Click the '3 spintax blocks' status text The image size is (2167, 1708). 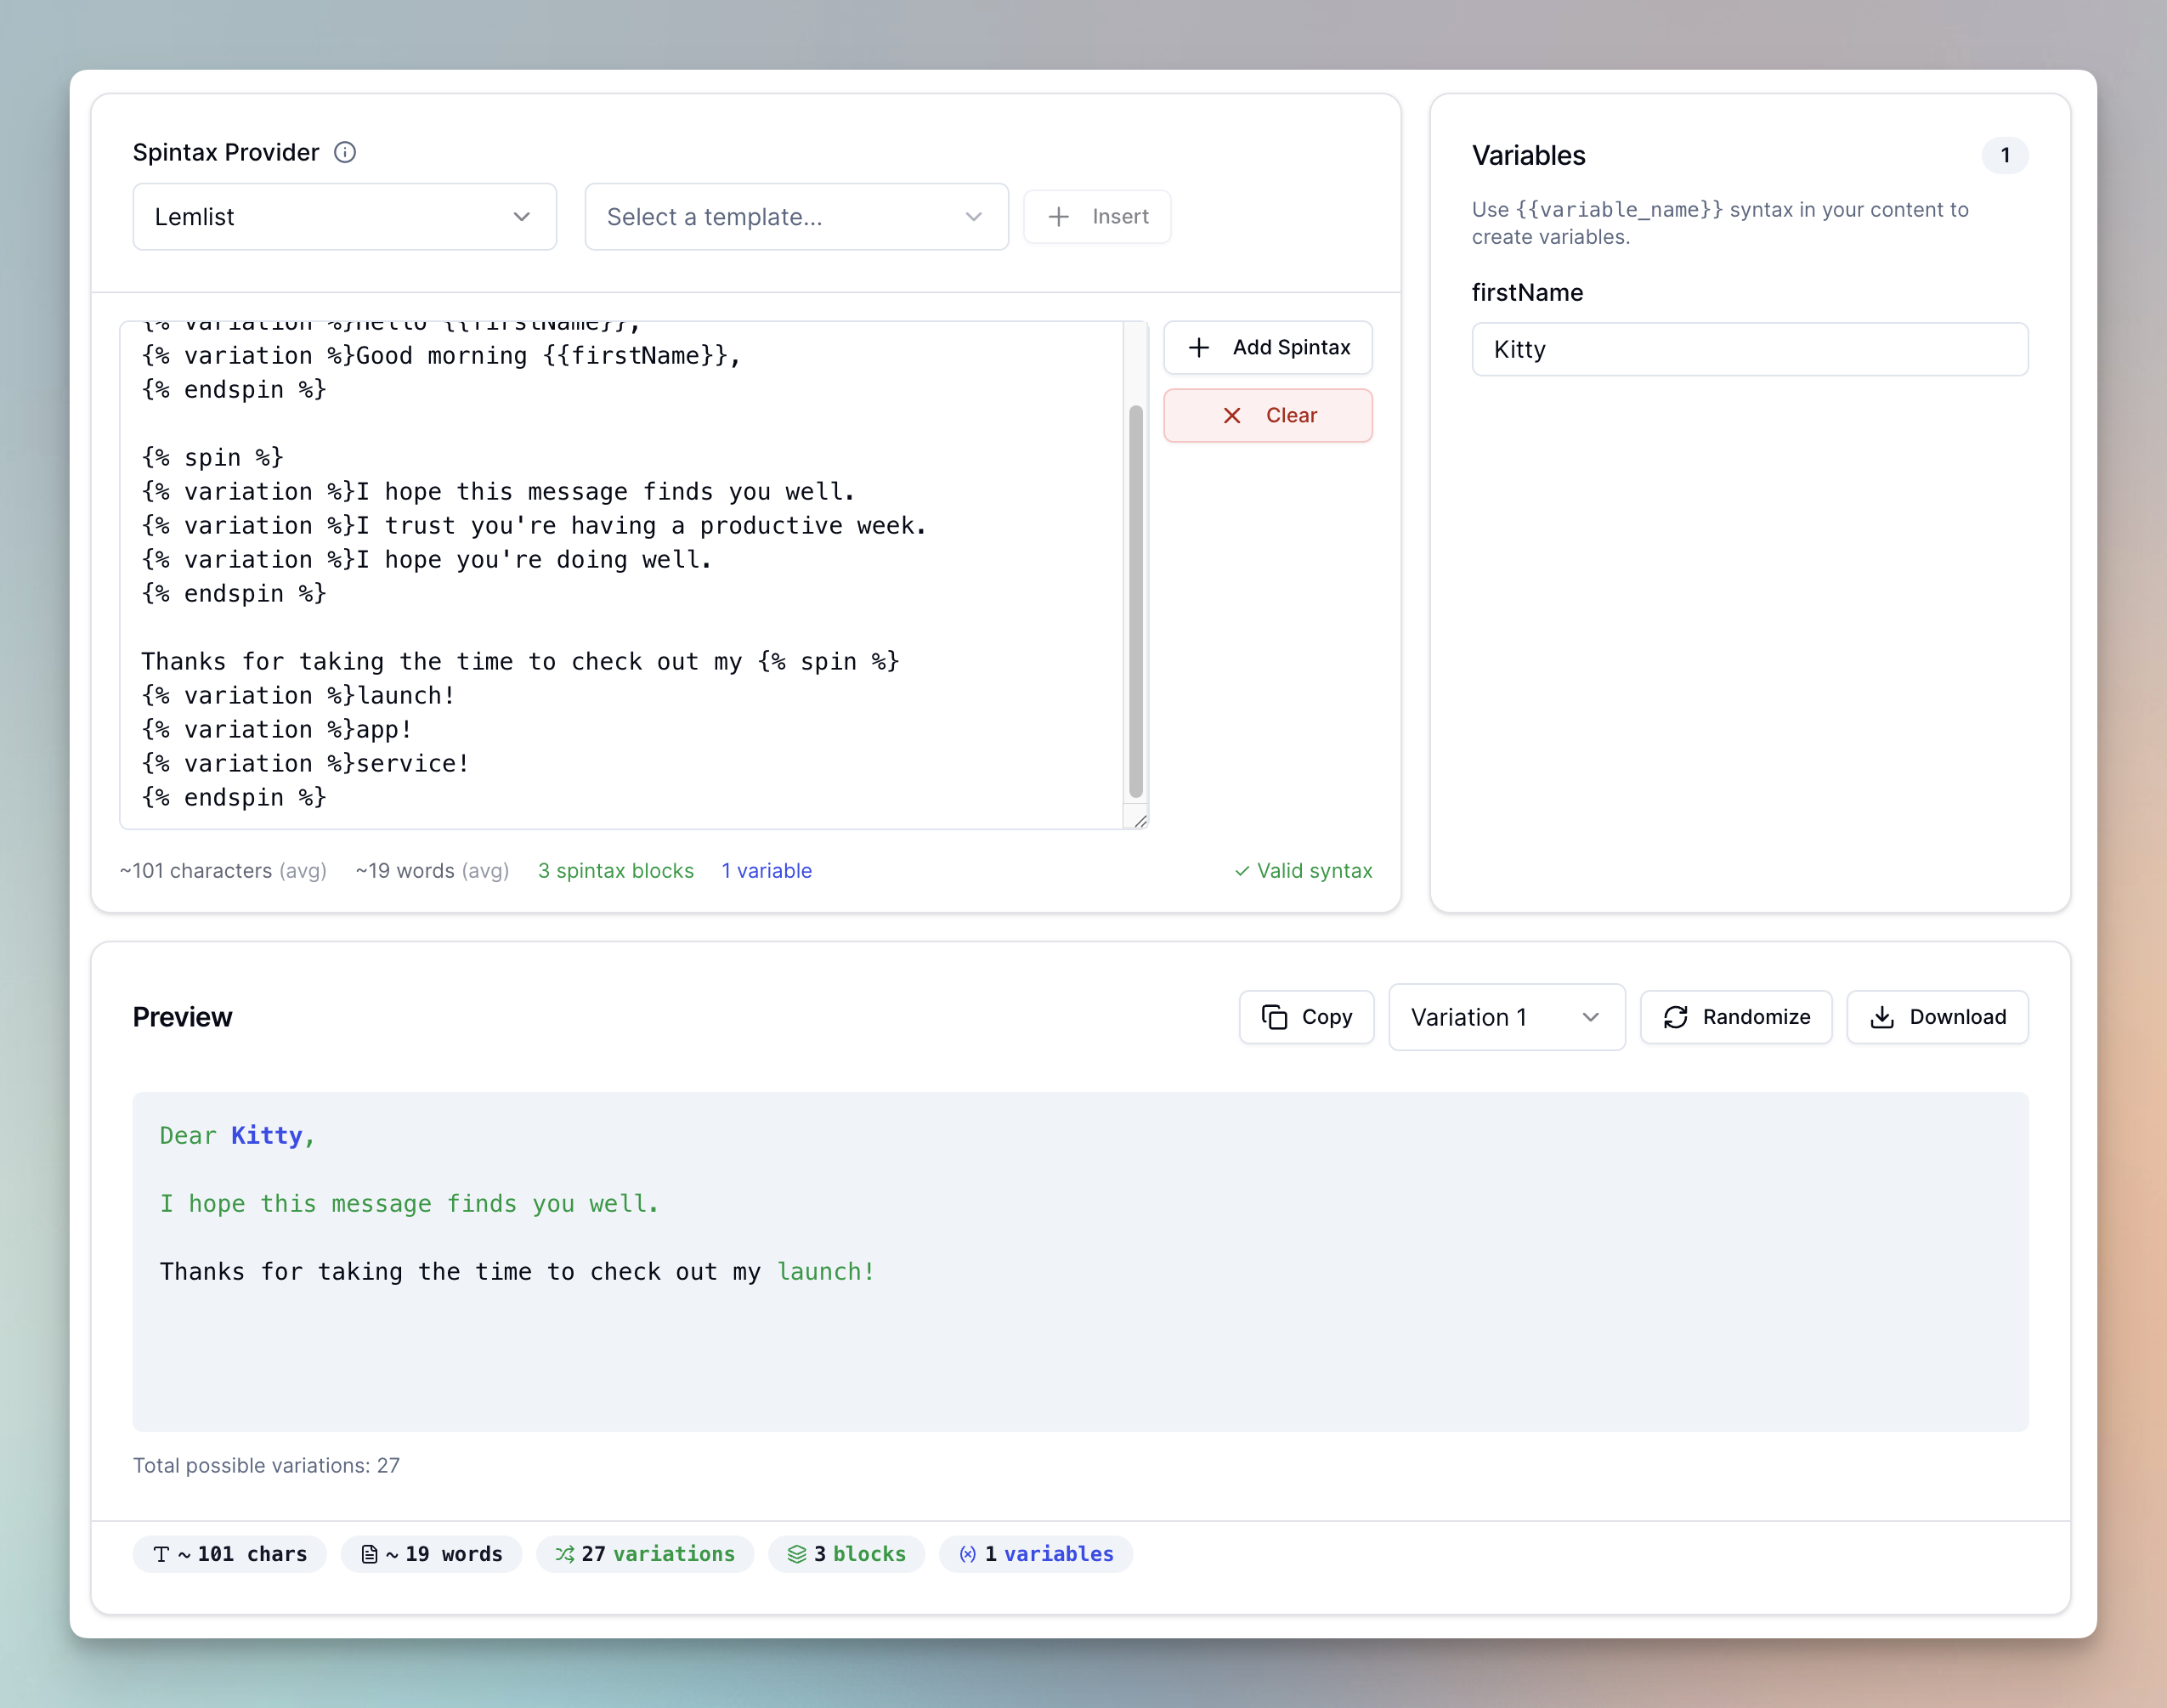[616, 871]
